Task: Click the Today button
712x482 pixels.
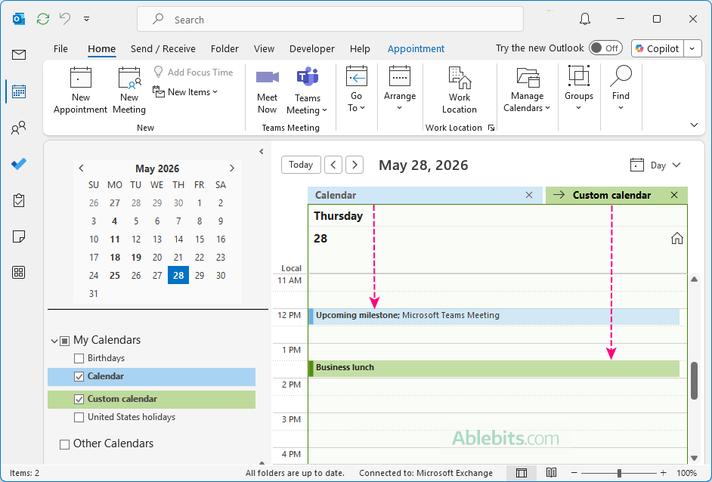Action: pyautogui.click(x=301, y=164)
